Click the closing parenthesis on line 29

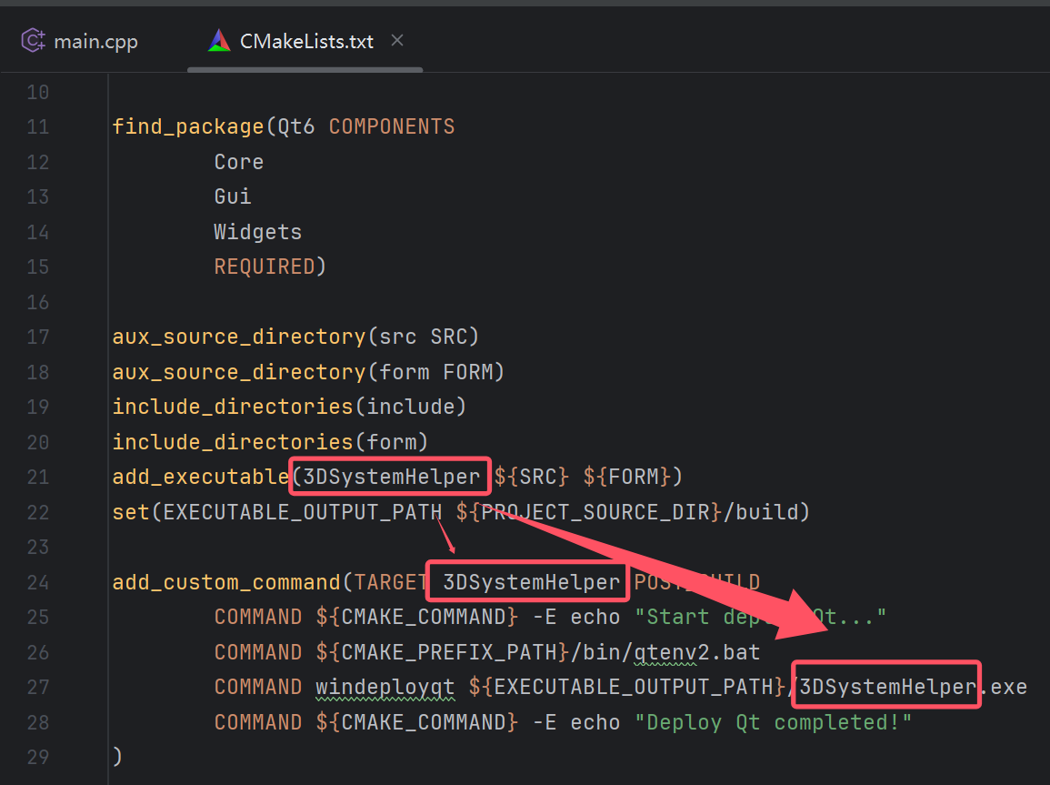tap(118, 757)
